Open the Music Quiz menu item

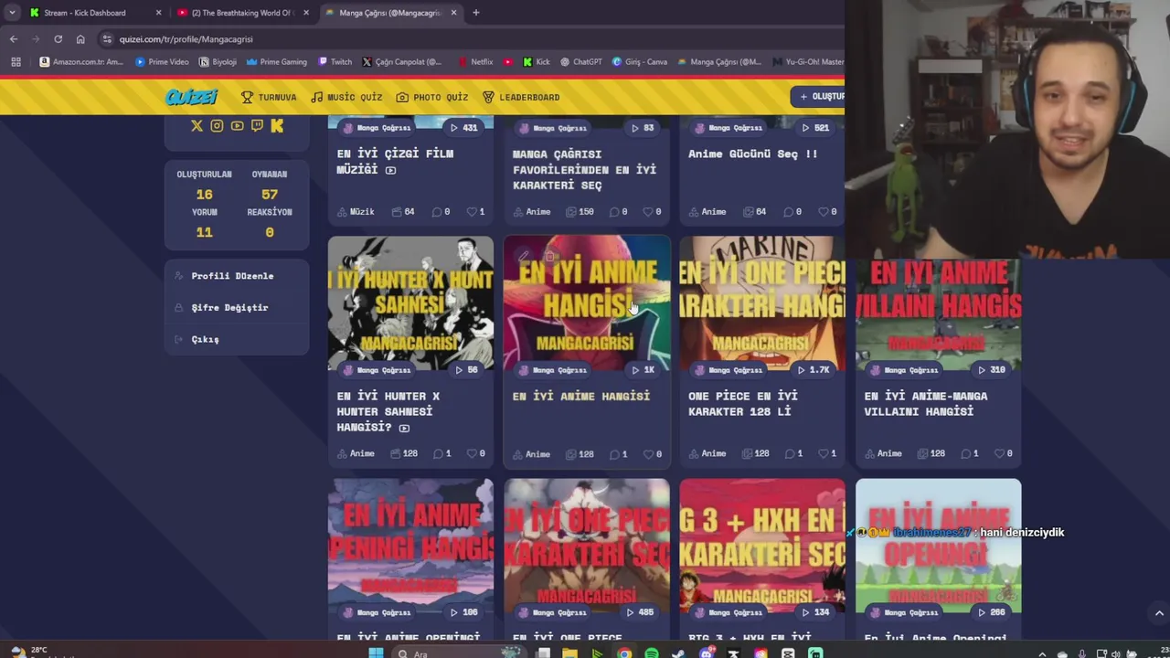346,97
